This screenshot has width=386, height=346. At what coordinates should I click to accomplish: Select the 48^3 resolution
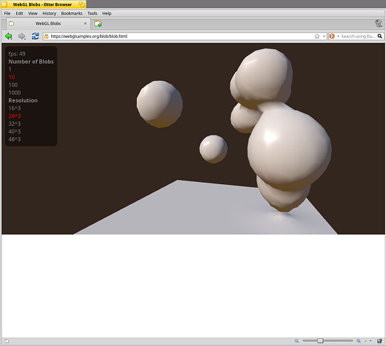15,139
